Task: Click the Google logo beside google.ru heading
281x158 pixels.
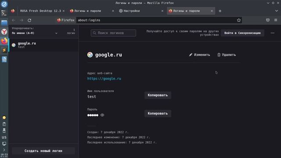Action: [90, 54]
